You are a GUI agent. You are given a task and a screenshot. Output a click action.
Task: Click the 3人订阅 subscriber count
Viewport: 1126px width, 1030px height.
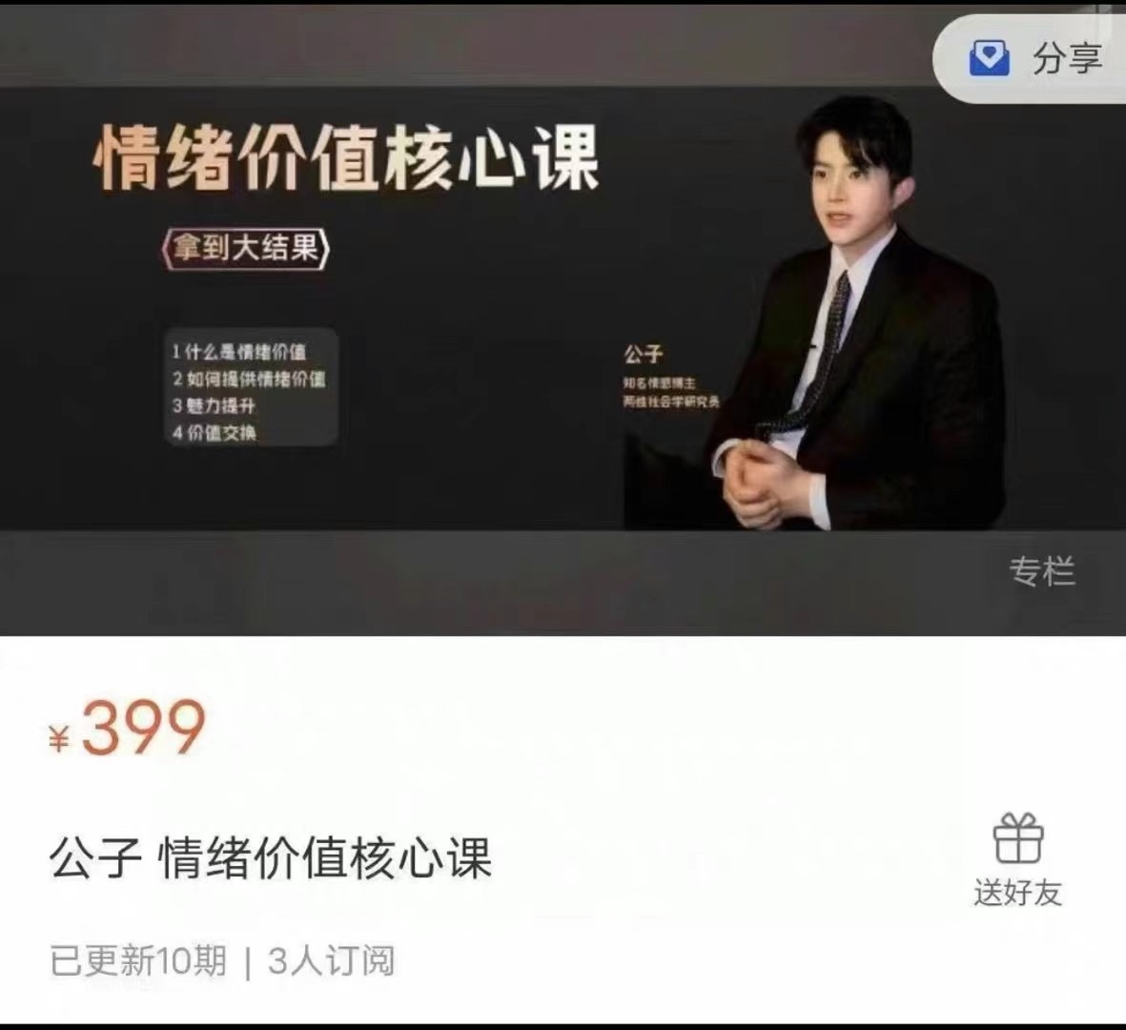tap(331, 961)
